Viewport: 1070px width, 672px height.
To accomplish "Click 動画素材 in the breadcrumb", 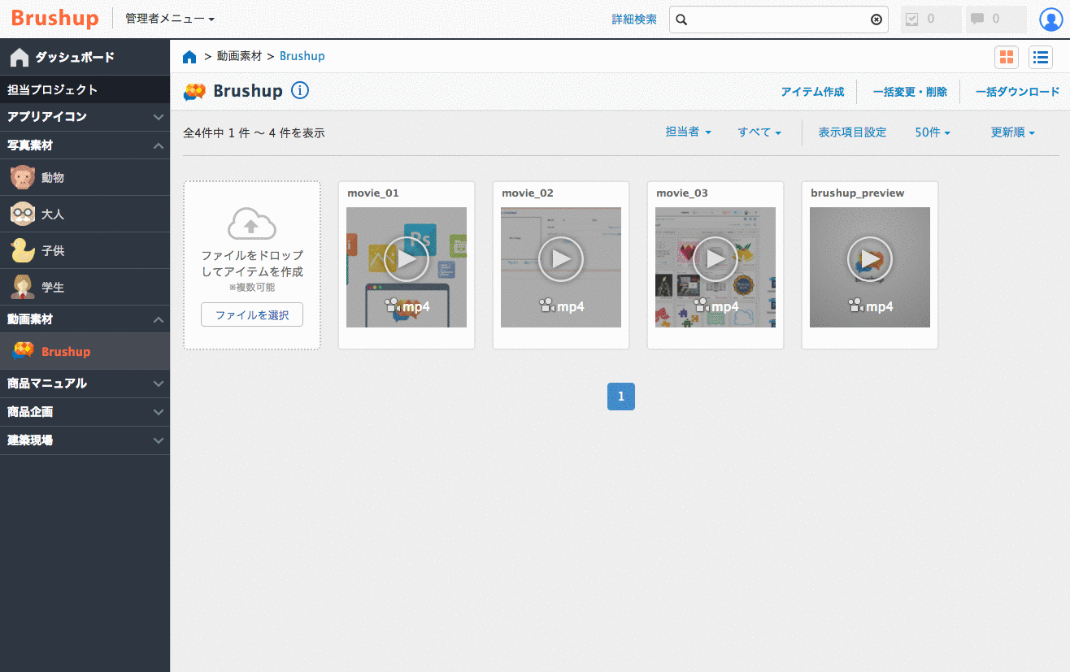I will (x=239, y=56).
